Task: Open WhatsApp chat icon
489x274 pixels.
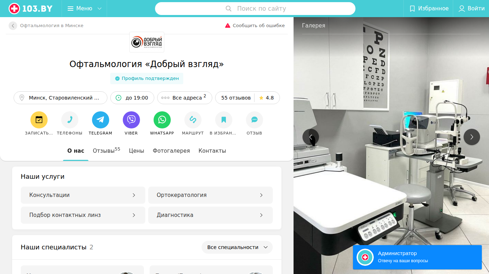Action: (162, 120)
